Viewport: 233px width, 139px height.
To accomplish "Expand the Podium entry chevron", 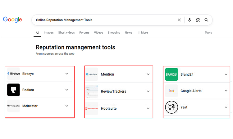I will pos(67,90).
